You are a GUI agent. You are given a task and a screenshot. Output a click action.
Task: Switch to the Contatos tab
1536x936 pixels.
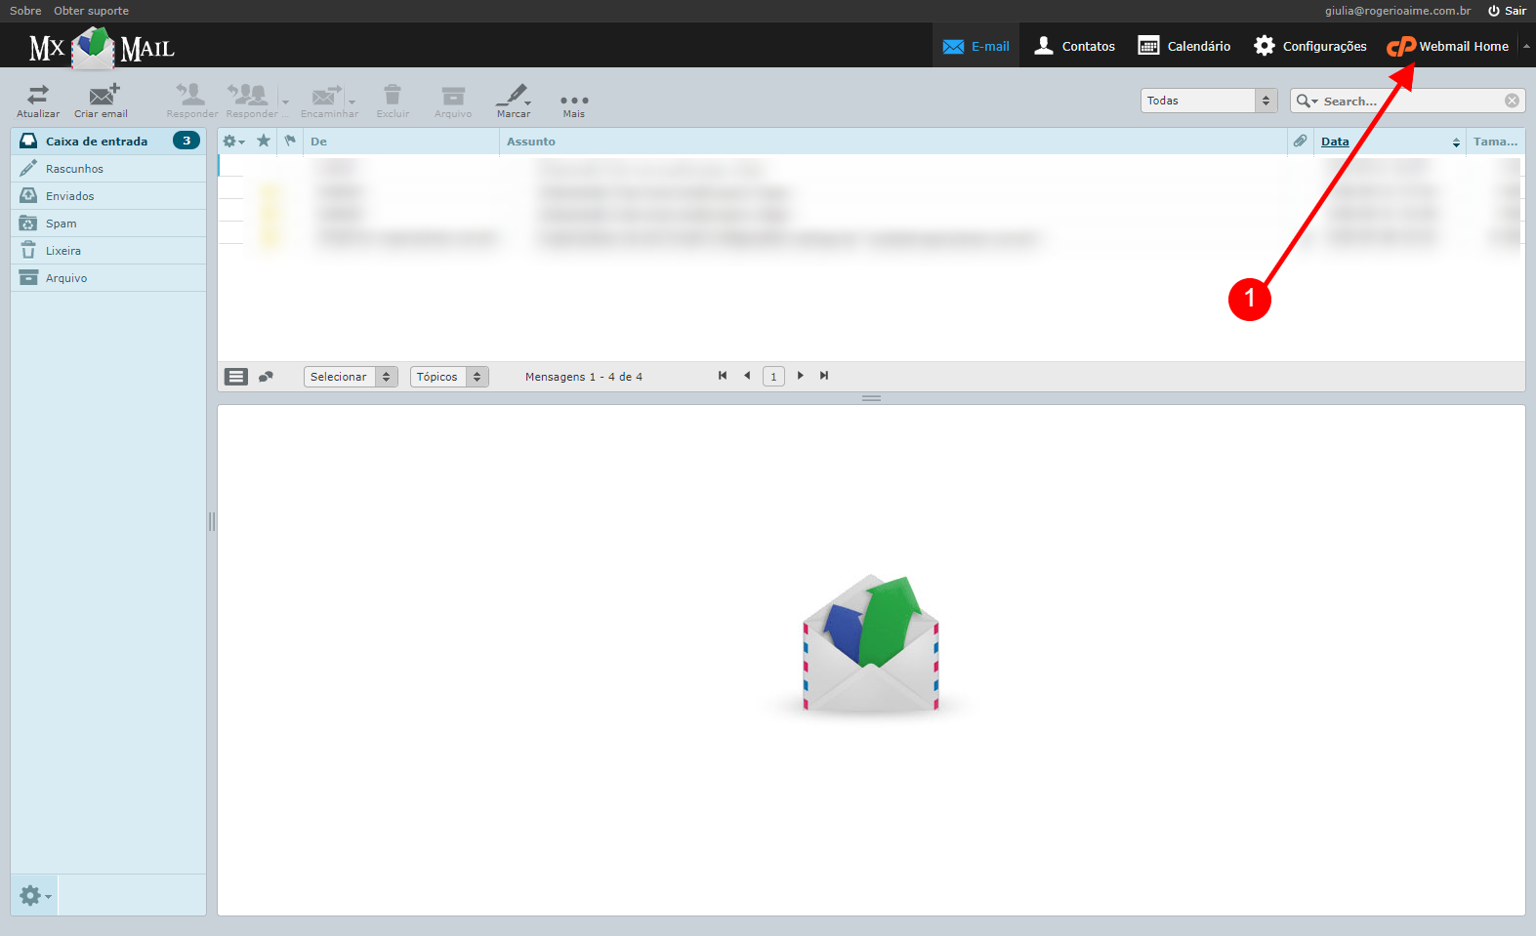[x=1075, y=46]
